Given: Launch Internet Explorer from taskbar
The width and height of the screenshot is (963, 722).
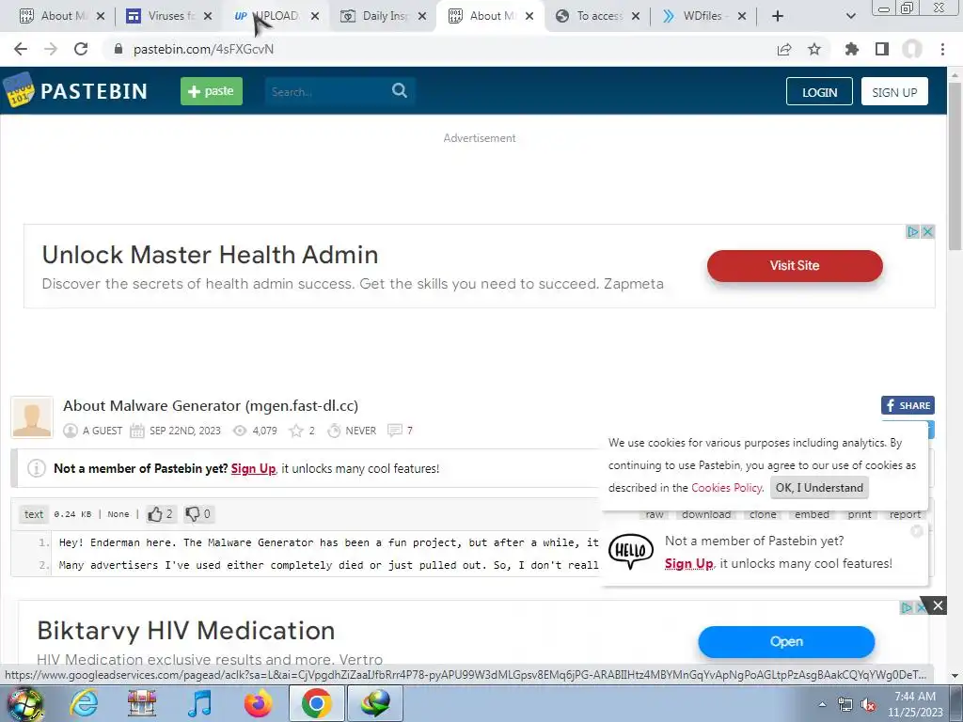Looking at the screenshot, I should click(x=84, y=703).
